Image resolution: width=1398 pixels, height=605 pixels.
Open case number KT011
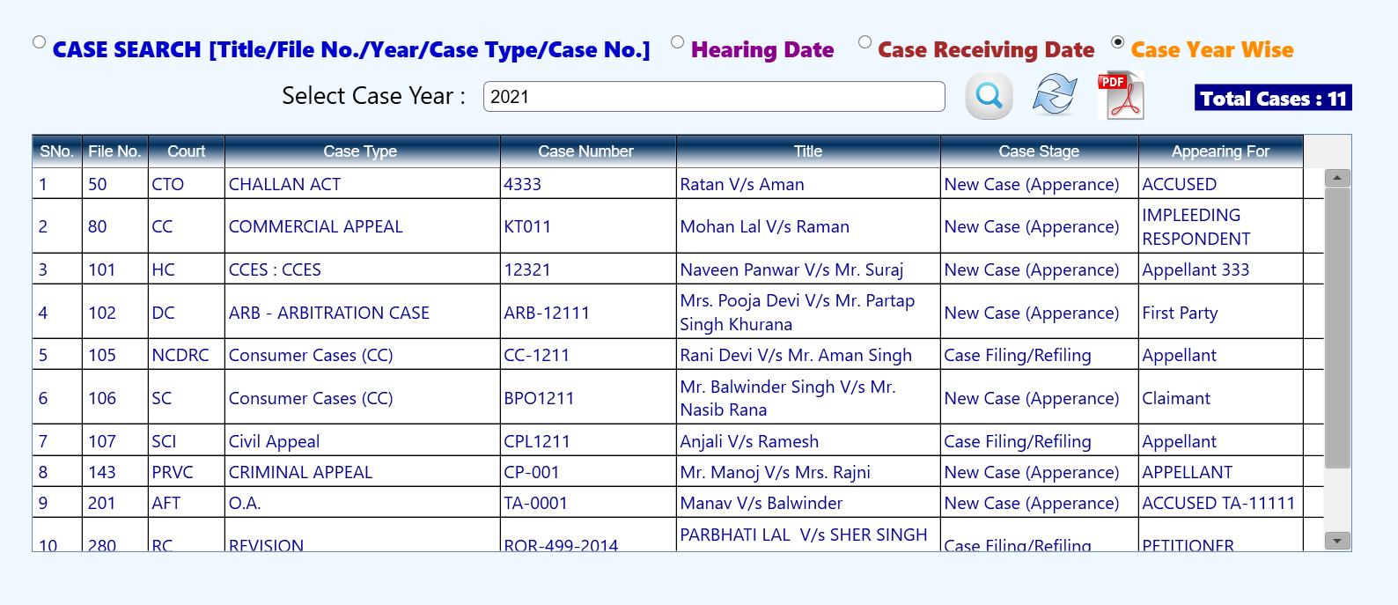tap(527, 226)
